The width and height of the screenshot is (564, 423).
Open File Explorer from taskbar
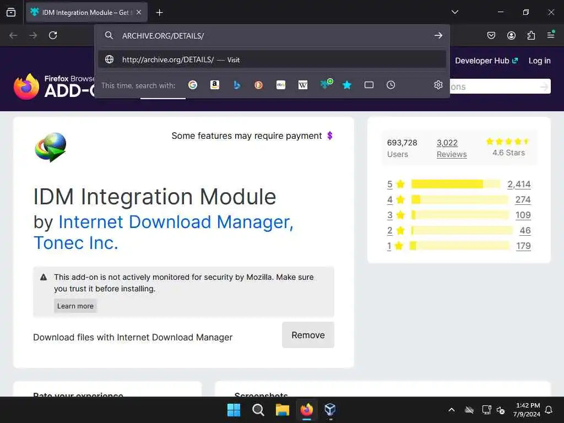click(x=283, y=410)
